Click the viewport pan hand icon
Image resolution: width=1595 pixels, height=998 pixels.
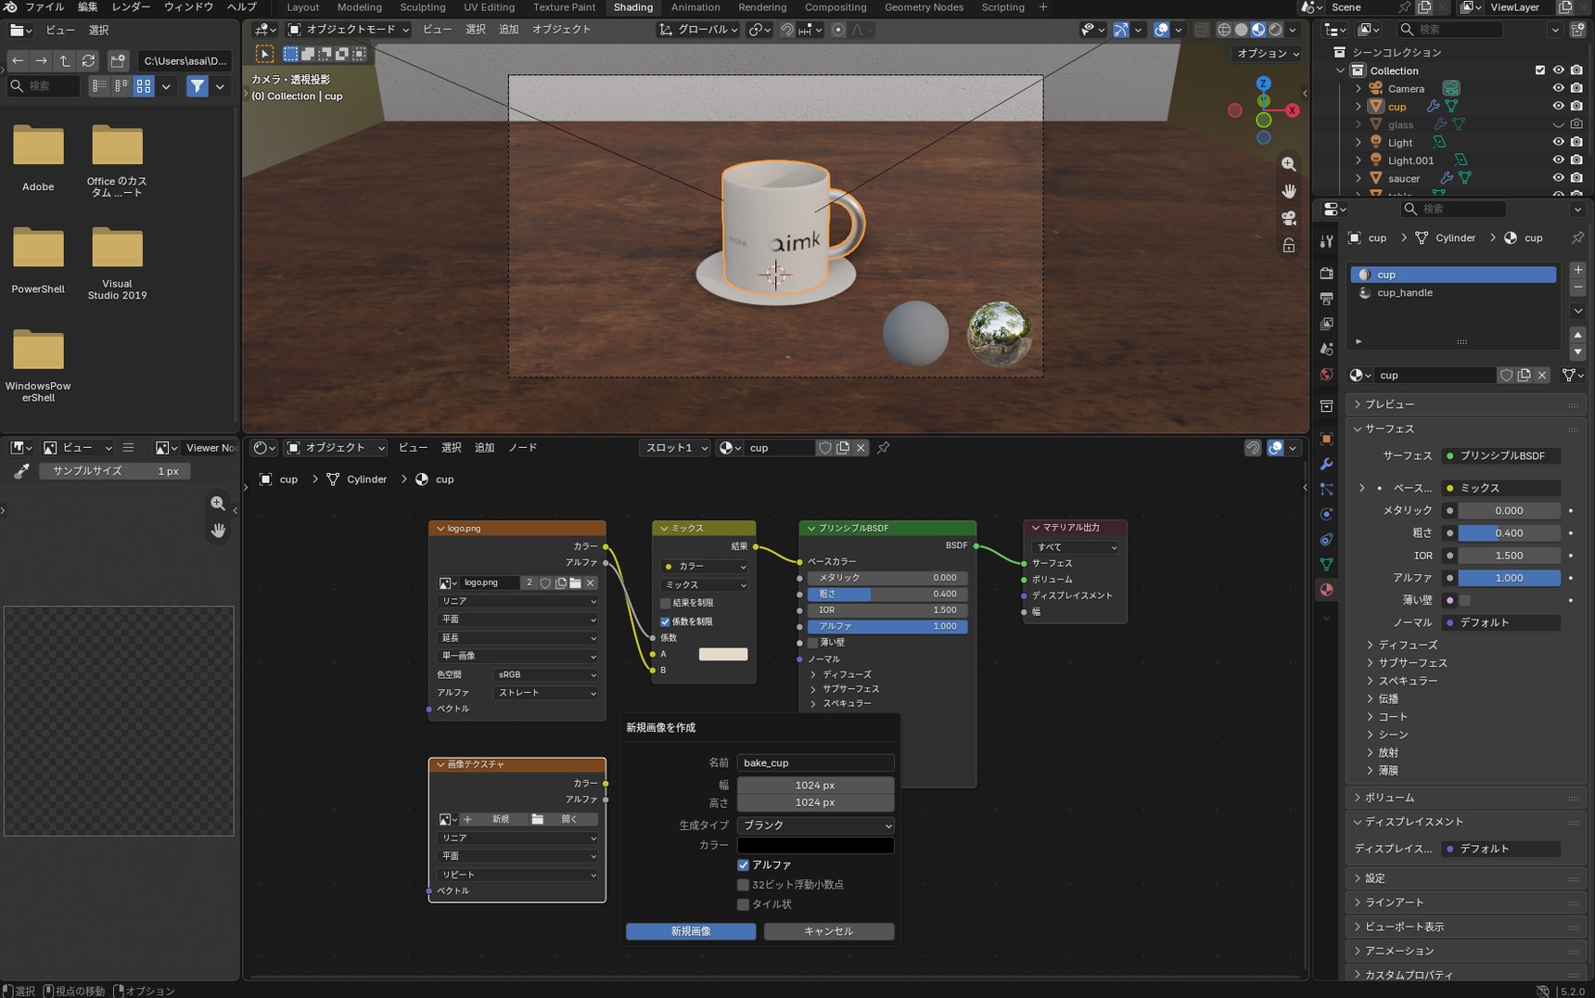[x=1289, y=191]
